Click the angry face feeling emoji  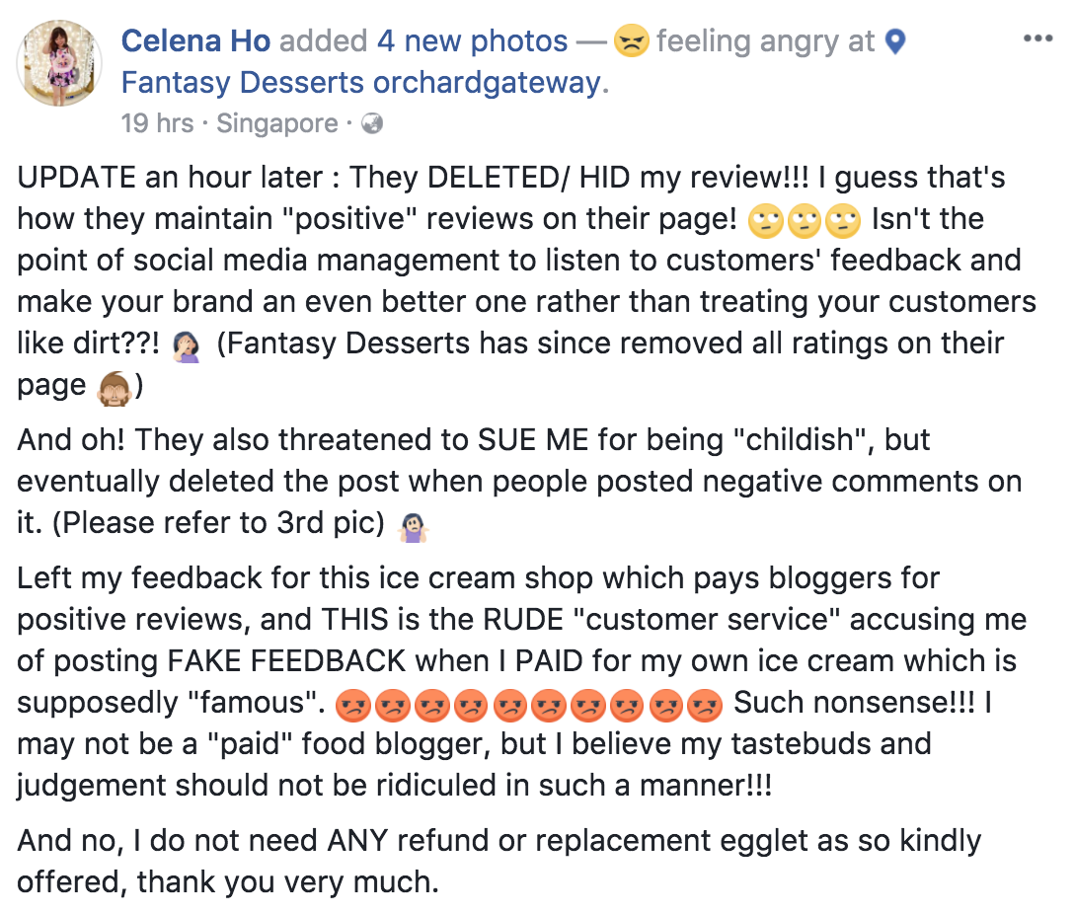tap(631, 41)
